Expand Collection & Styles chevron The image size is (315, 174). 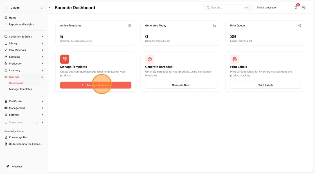[42, 37]
